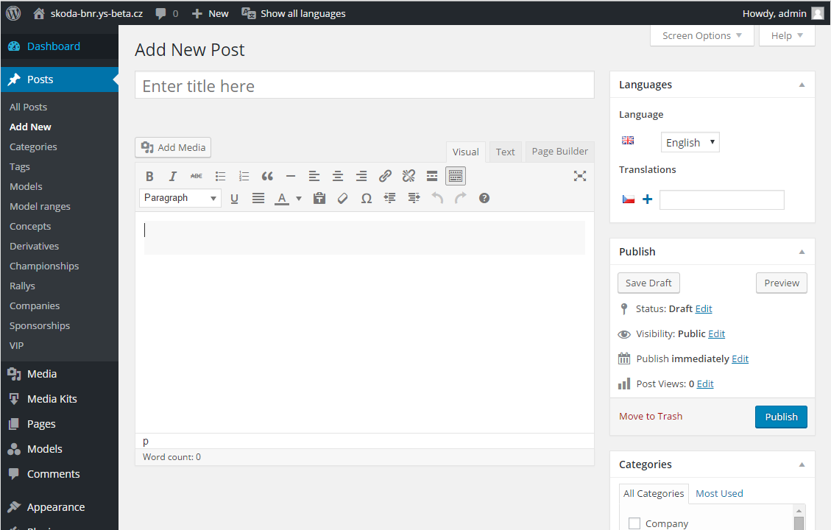Expand Screen Options panel
The height and width of the screenshot is (530, 831).
tap(701, 35)
